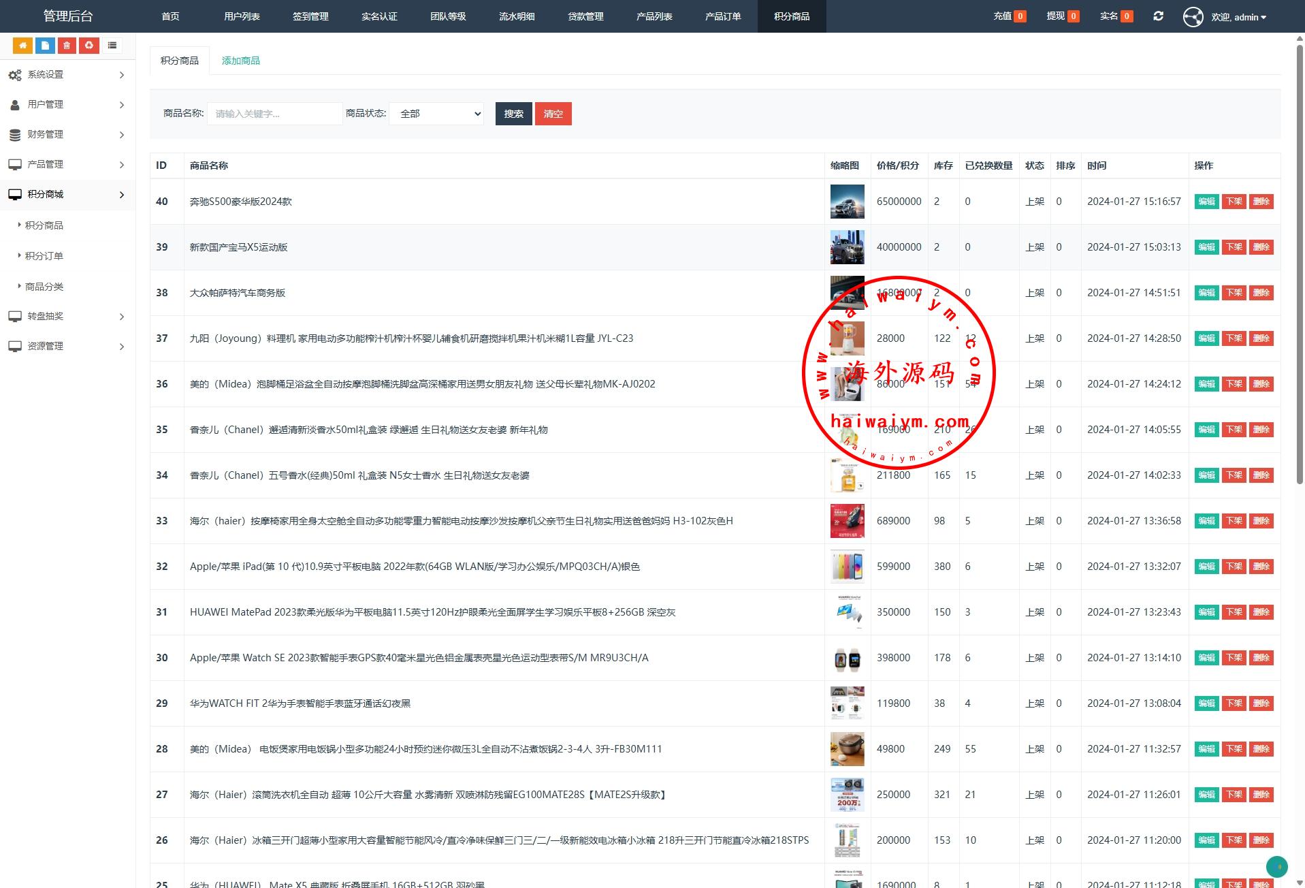Open 贷款管理 in the top navigation

coord(585,16)
